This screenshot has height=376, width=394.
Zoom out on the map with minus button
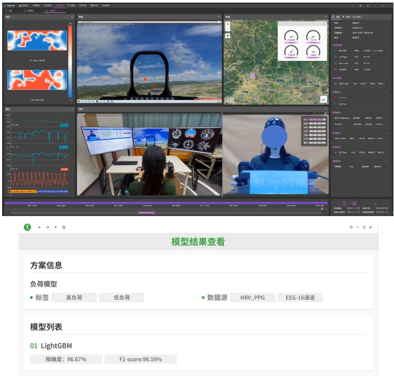click(227, 29)
